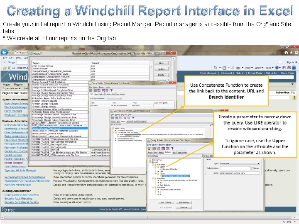Go back with browser back arrow
The image size is (299, 224).
point(4,52)
